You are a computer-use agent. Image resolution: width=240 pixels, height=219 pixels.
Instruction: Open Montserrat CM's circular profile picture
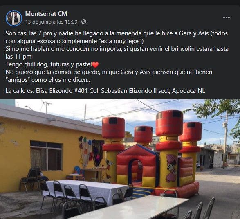point(14,18)
